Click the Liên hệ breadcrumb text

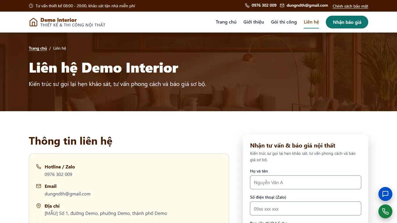click(x=60, y=48)
